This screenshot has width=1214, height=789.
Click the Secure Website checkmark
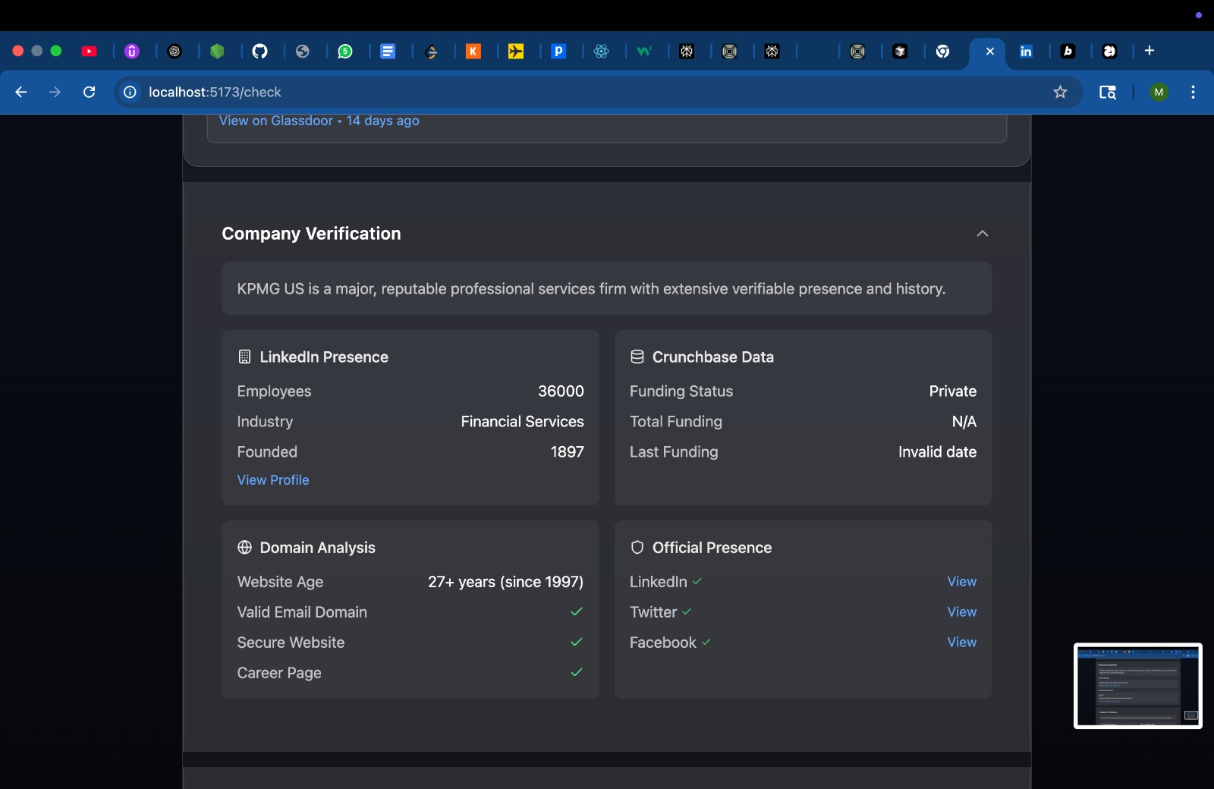(x=577, y=642)
